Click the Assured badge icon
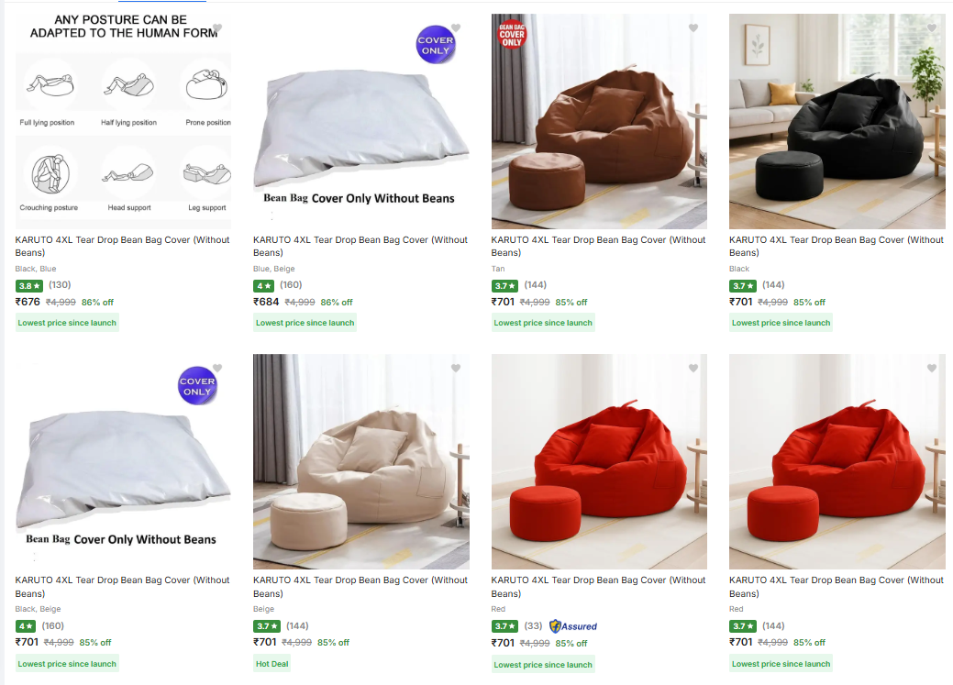953x685 pixels. (573, 626)
